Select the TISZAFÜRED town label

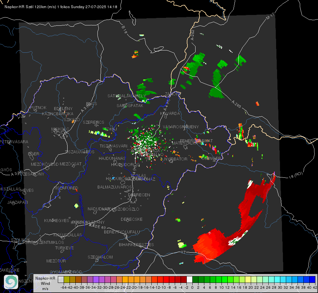pyautogui.click(x=66, y=188)
